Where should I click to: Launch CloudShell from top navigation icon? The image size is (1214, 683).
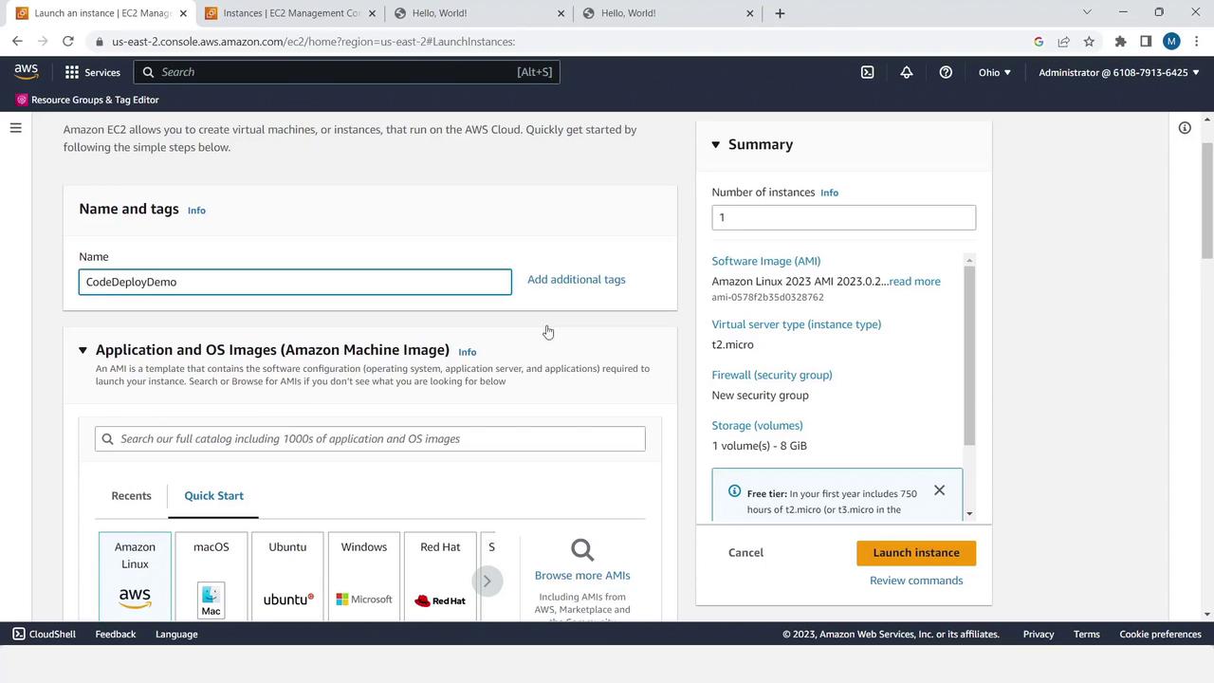click(867, 72)
